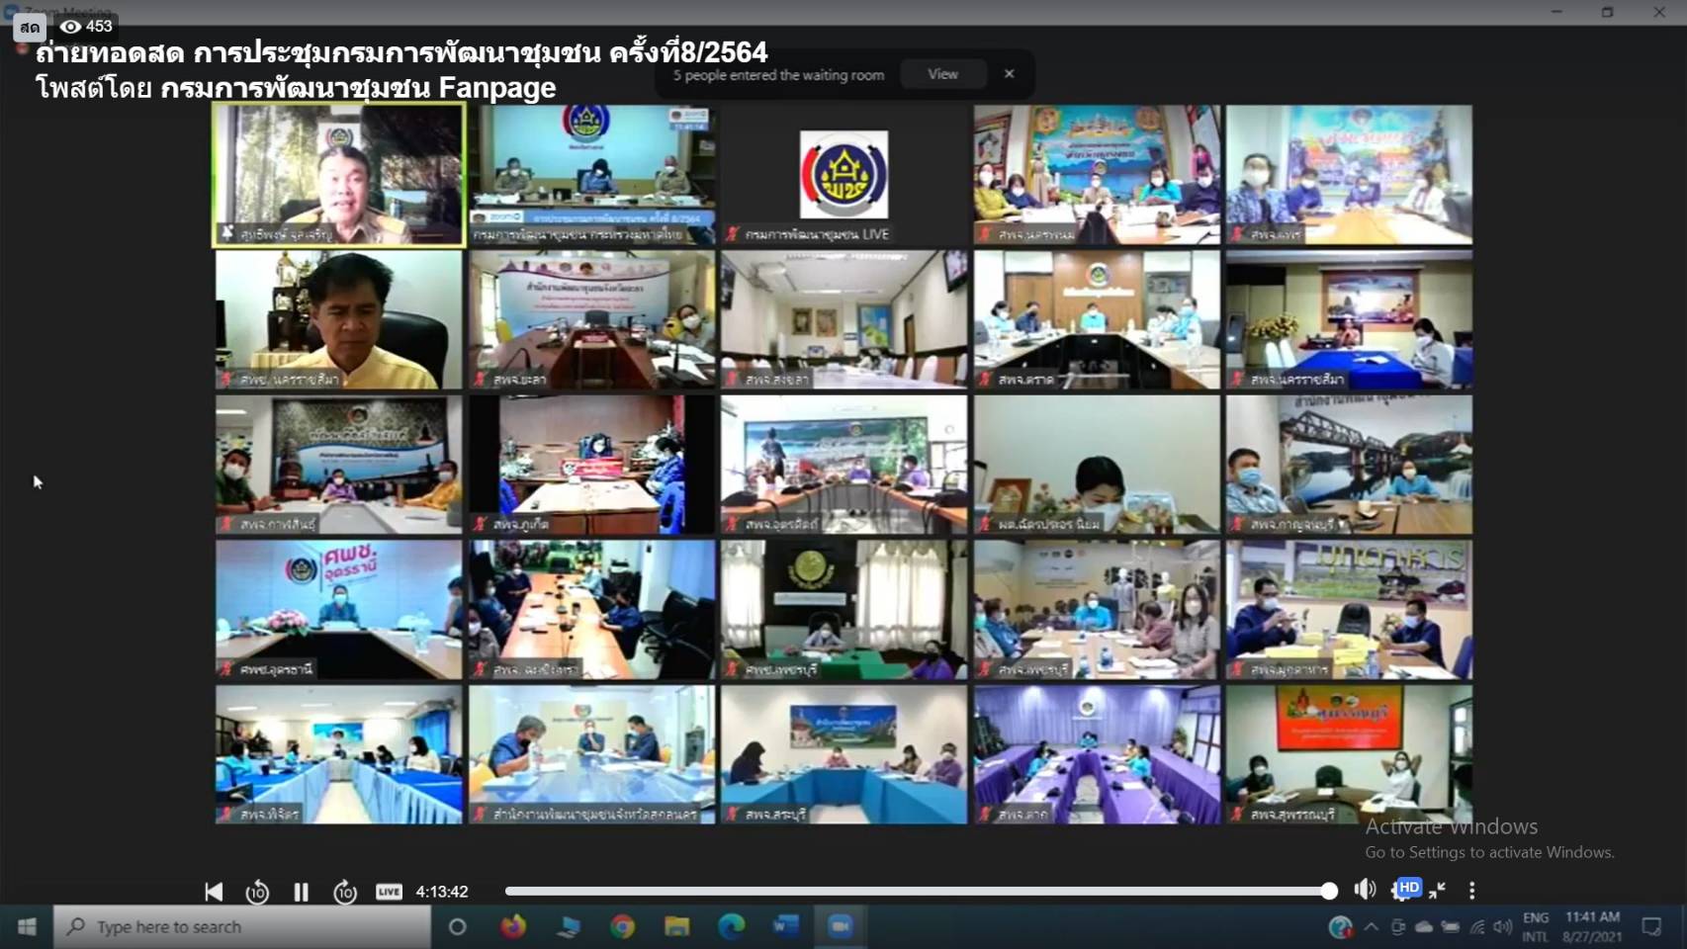This screenshot has width=1687, height=949.
Task: Click the View button in waiting room notice
Action: tap(942, 74)
